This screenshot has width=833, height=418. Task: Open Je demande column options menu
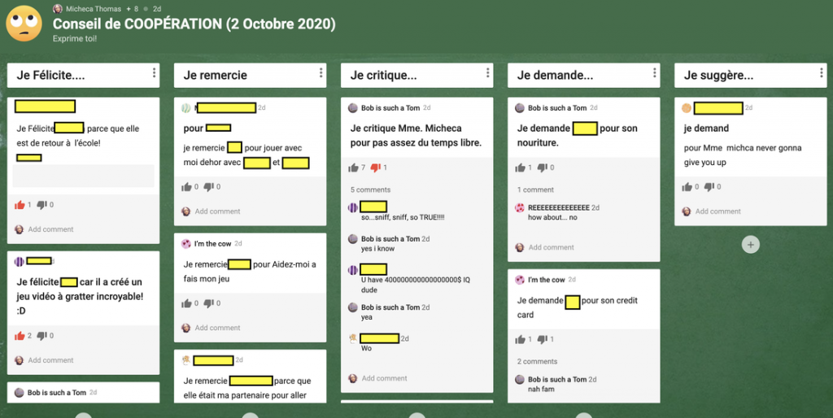(654, 74)
